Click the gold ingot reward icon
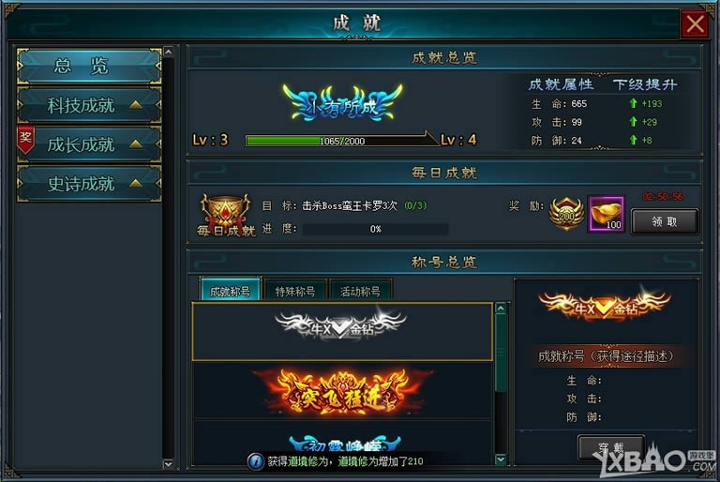 point(607,214)
